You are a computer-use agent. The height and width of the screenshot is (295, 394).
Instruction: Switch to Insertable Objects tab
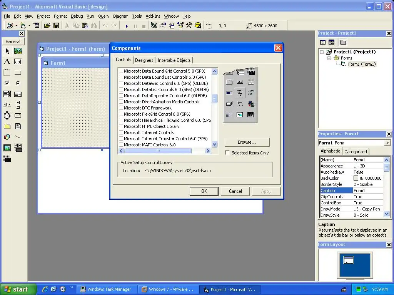pos(174,60)
